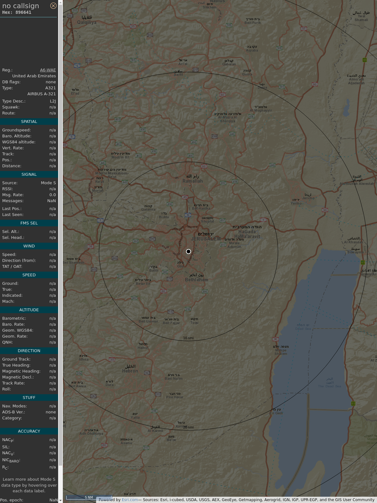Open the Esri.com attribution link
Image resolution: width=377 pixels, height=503 pixels.
tap(130, 500)
